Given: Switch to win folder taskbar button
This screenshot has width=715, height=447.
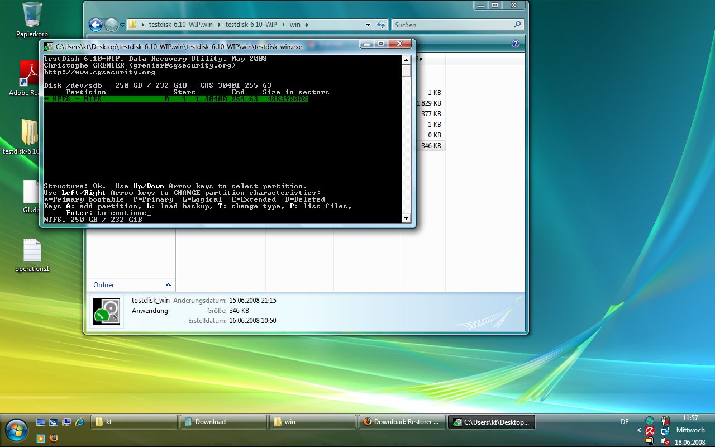Looking at the screenshot, I should tap(313, 422).
